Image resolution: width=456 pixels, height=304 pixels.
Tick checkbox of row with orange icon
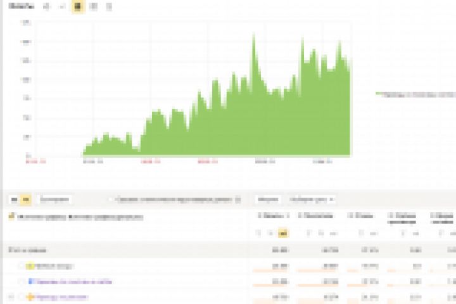[22, 297]
